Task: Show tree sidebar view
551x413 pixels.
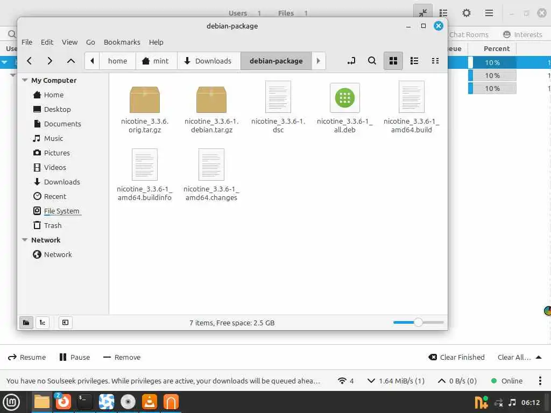Action: [42, 323]
